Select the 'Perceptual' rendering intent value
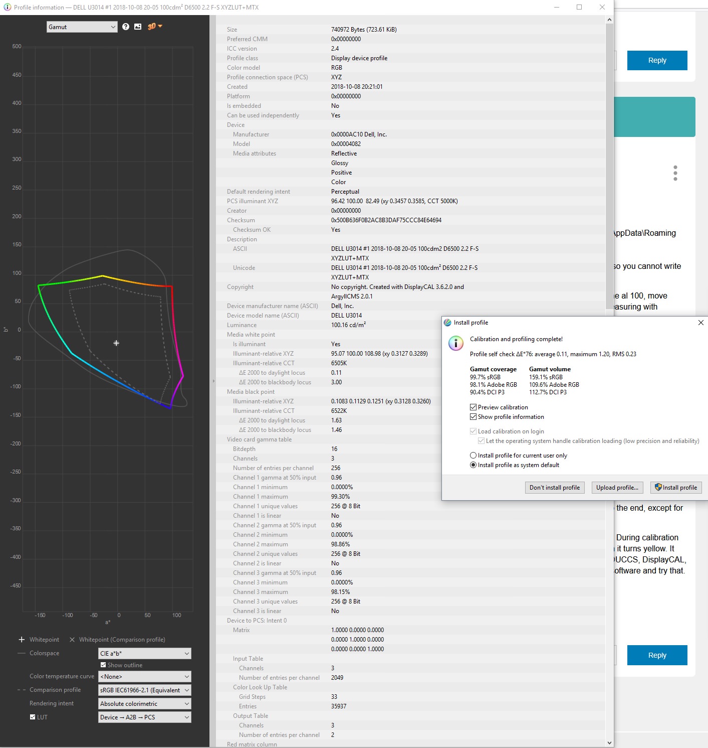 [345, 192]
